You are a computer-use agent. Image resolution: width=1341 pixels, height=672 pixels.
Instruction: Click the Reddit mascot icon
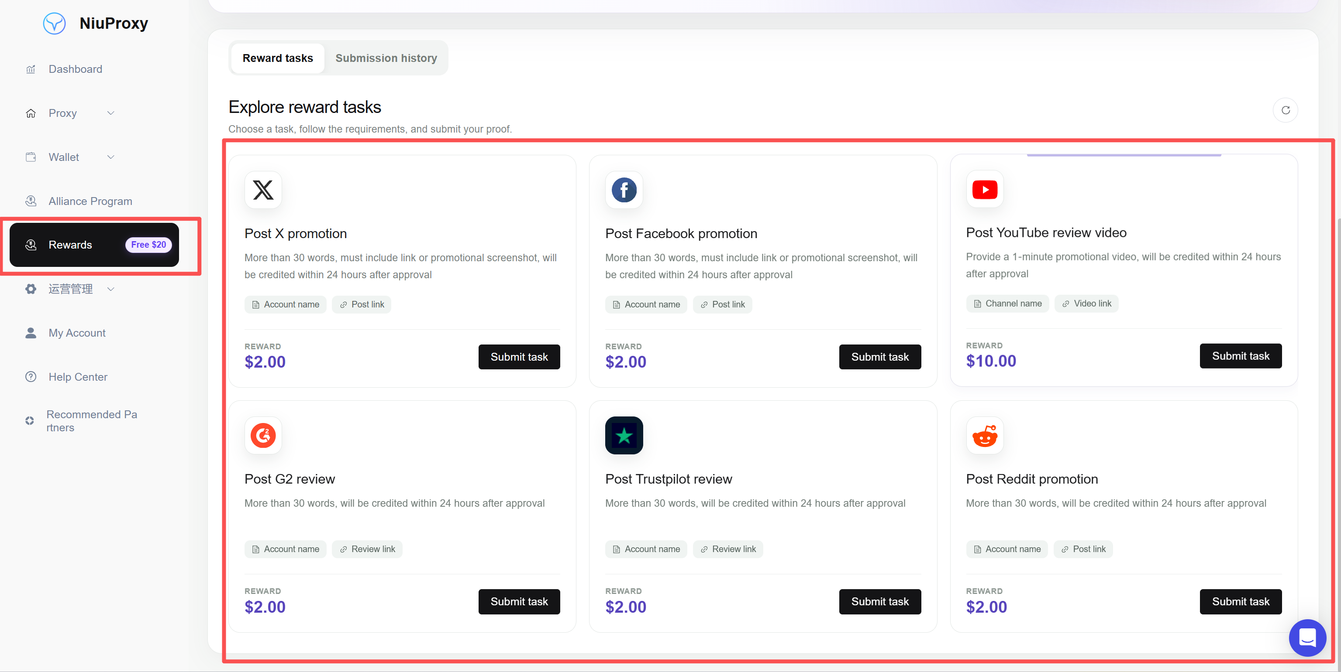pos(984,436)
